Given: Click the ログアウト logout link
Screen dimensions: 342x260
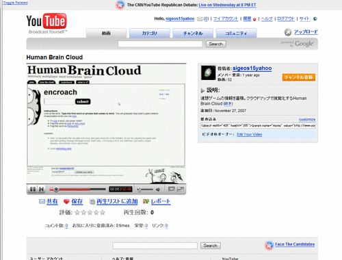Looking at the screenshot, I should pos(286,18).
